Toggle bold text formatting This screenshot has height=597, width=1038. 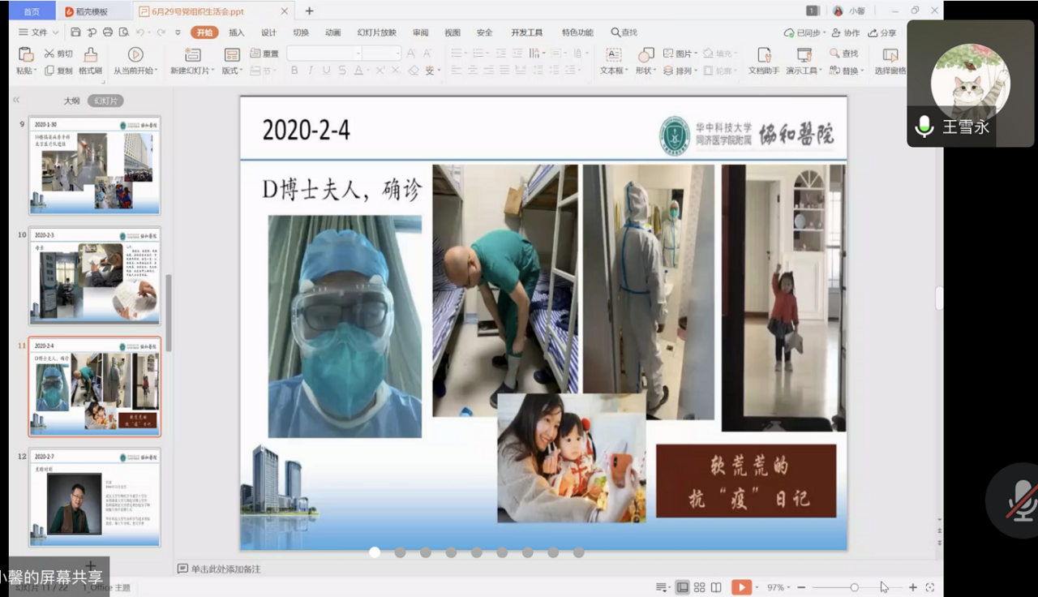[x=294, y=71]
